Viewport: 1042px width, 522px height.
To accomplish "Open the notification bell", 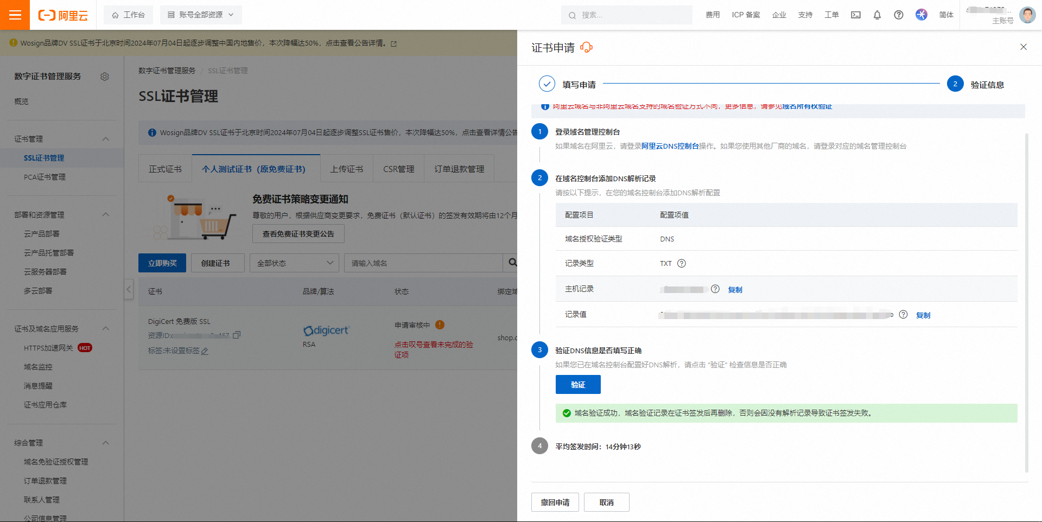I will [877, 15].
